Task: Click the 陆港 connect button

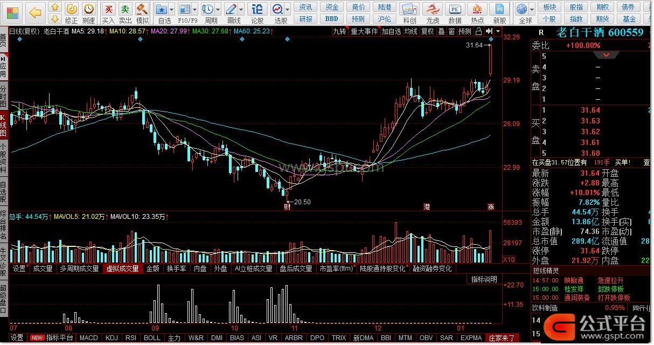Action: pyautogui.click(x=385, y=7)
